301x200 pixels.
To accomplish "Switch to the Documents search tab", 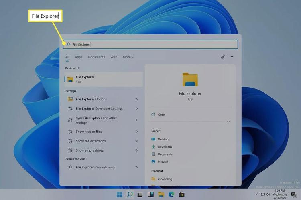I will click(x=96, y=57).
